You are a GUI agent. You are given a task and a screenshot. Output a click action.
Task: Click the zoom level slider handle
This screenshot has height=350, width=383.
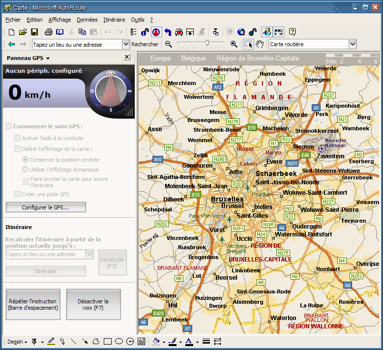208,44
